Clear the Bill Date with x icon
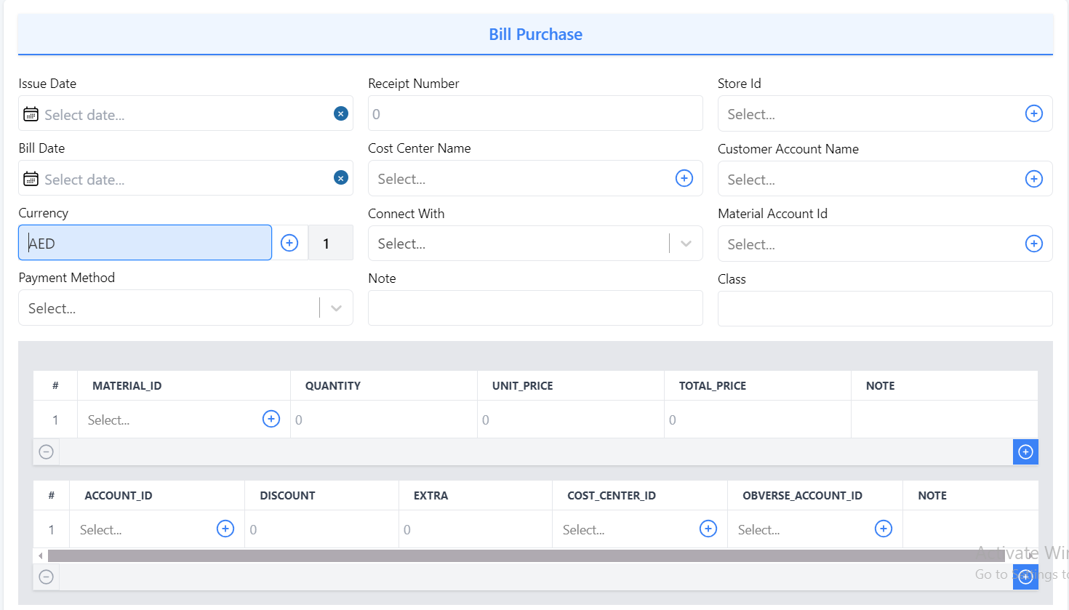Screen dimensions: 1069x610 coord(340,178)
